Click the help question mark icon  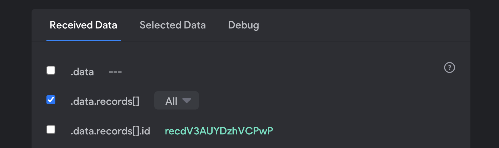(x=449, y=67)
